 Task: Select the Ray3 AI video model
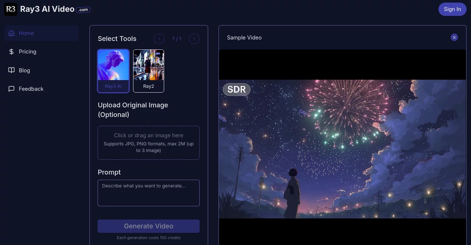(113, 70)
